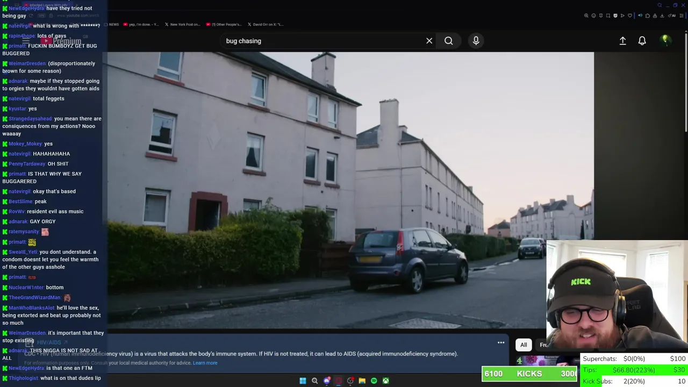The height and width of the screenshot is (387, 688).
Task: Open the browser extensions cube icon
Action: [x=648, y=16]
